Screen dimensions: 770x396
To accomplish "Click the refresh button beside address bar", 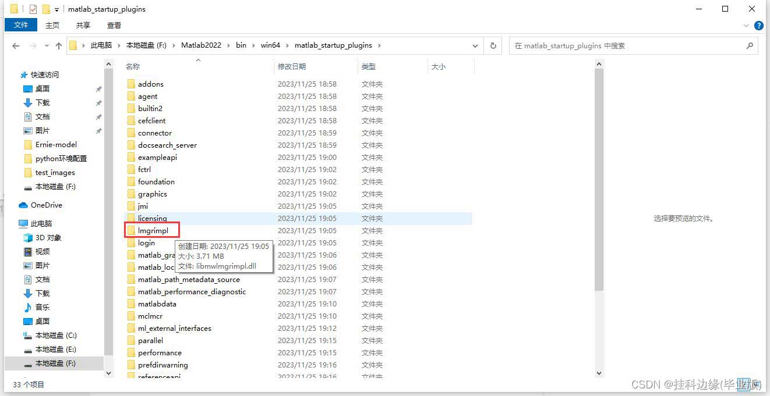I will (x=493, y=45).
